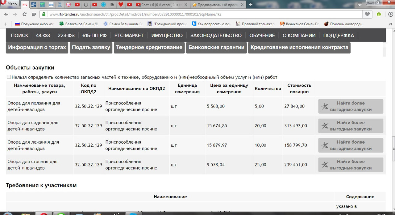Image resolution: width=395 pixels, height=215 pixels.
Task: Find better purchases for Опора для ползания
Action: [x=351, y=106]
